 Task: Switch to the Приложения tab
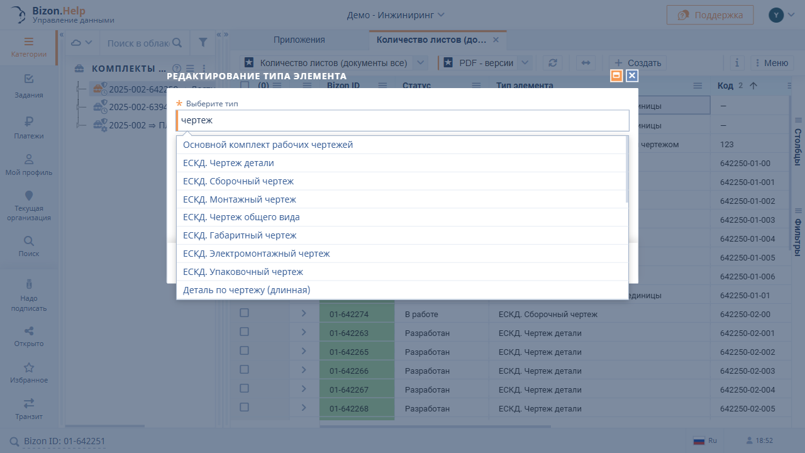tap(299, 40)
